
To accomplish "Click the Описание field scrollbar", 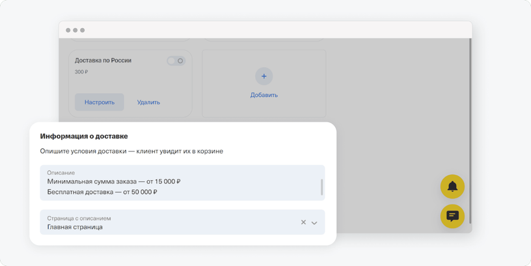I will pyautogui.click(x=321, y=187).
